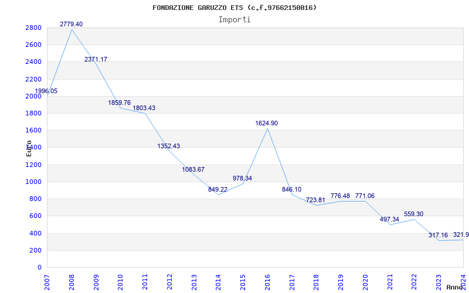Click the 1352.43 data label
This screenshot has height=293, width=469.
[x=169, y=146]
